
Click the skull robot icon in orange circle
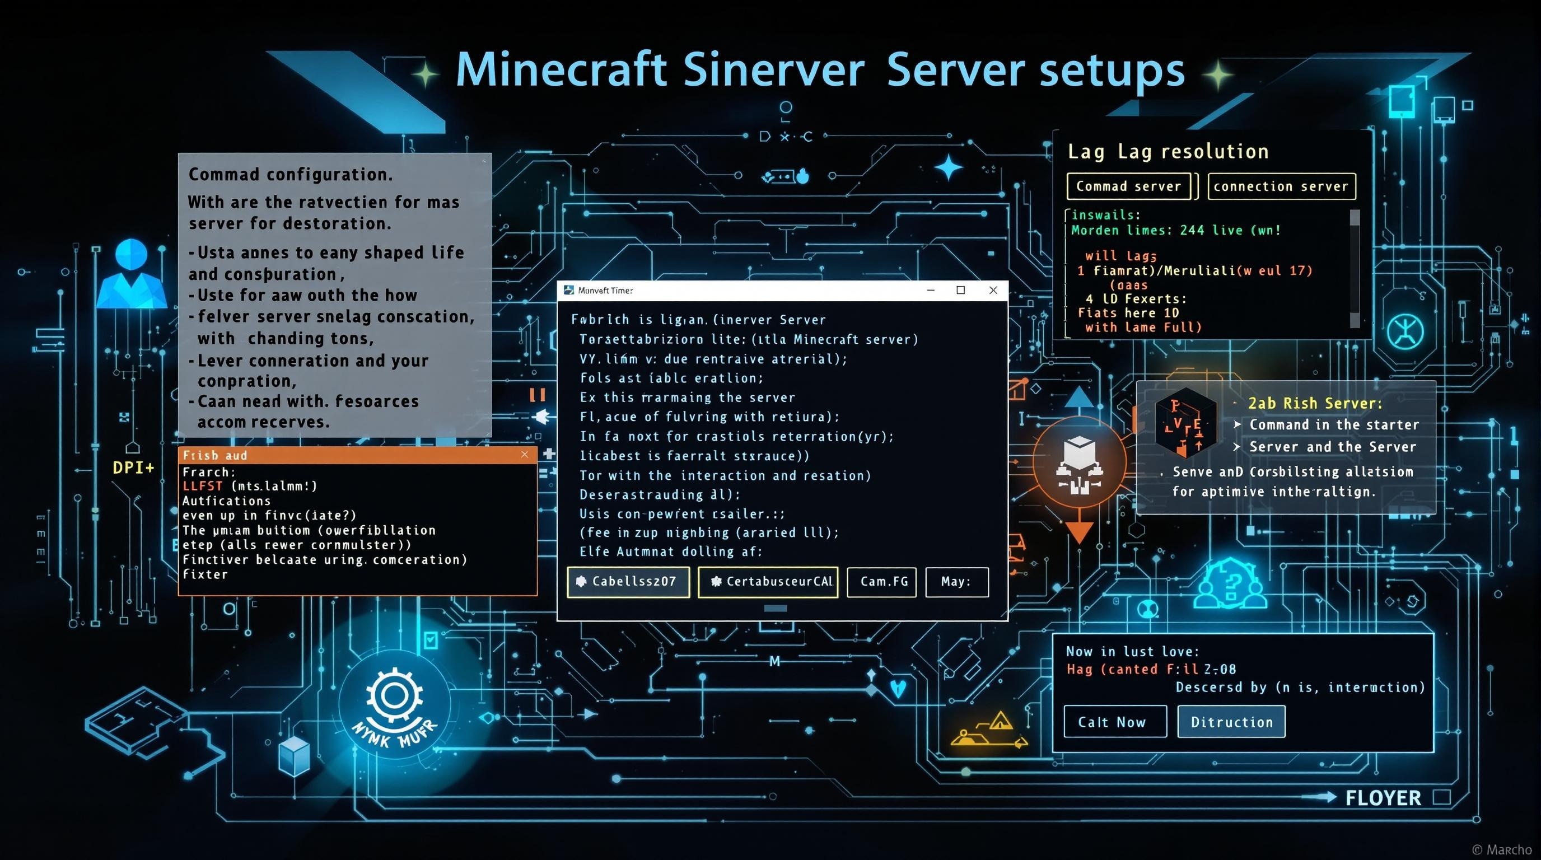point(1078,464)
